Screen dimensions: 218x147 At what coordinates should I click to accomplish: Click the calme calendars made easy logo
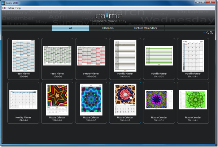(x=108, y=18)
